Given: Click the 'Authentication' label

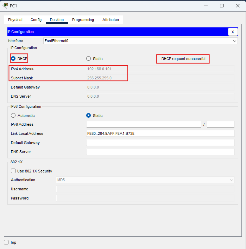Looking at the screenshot, I should (23, 180).
